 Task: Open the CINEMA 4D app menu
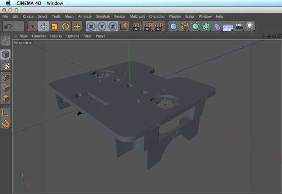point(29,3)
